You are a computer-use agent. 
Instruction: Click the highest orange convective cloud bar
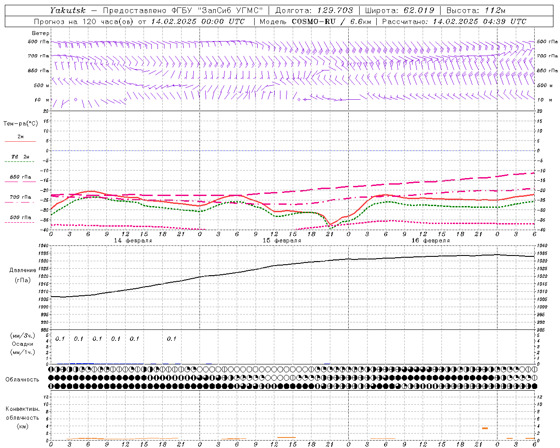485,428
